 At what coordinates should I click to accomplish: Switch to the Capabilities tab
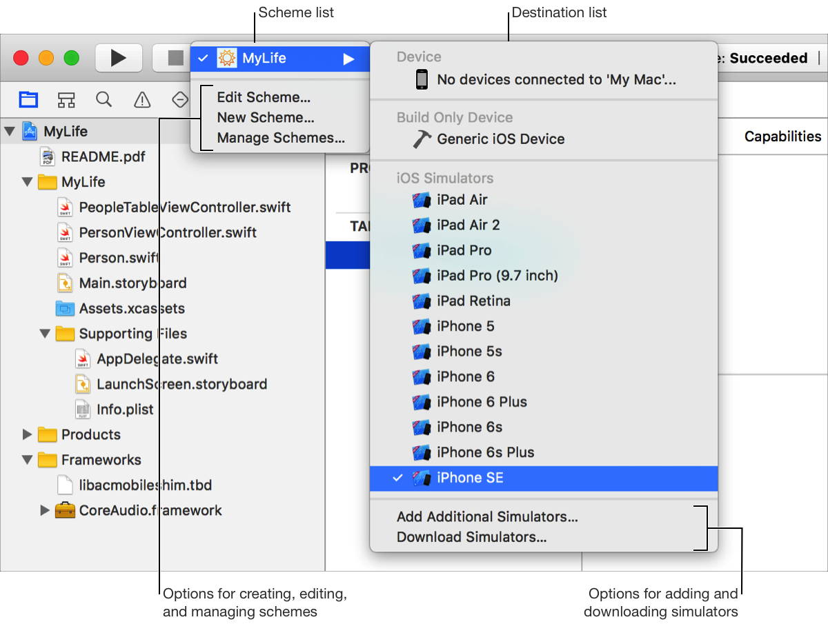click(783, 137)
